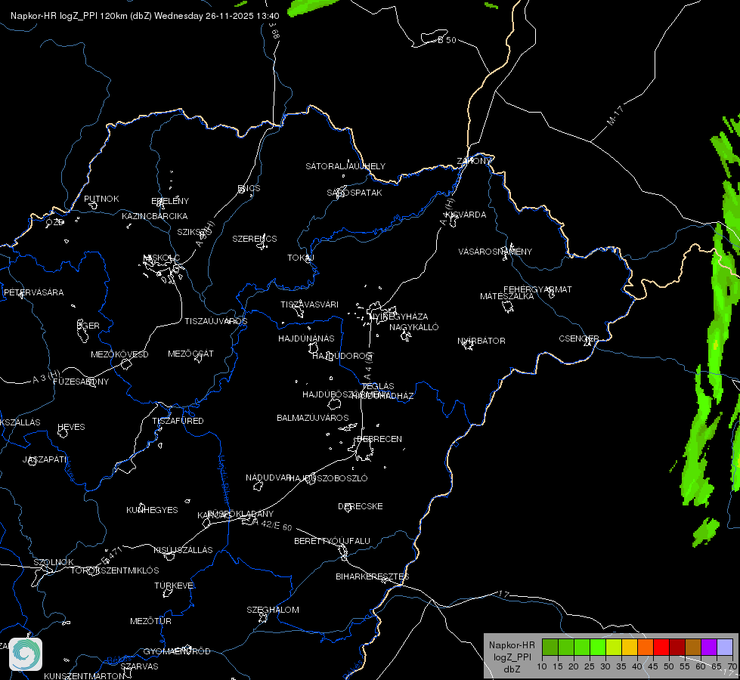This screenshot has height=680, width=740.
Task: Click the SÁROSPATAK label
Action: click(x=355, y=193)
